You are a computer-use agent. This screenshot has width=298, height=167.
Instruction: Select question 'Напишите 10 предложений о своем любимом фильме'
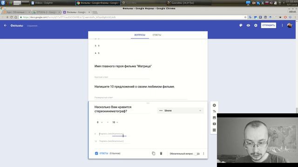pyautogui.click(x=135, y=87)
